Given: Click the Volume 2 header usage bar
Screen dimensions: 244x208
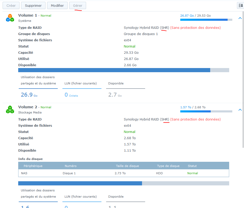Looking at the screenshot, I should [x=206, y=111].
